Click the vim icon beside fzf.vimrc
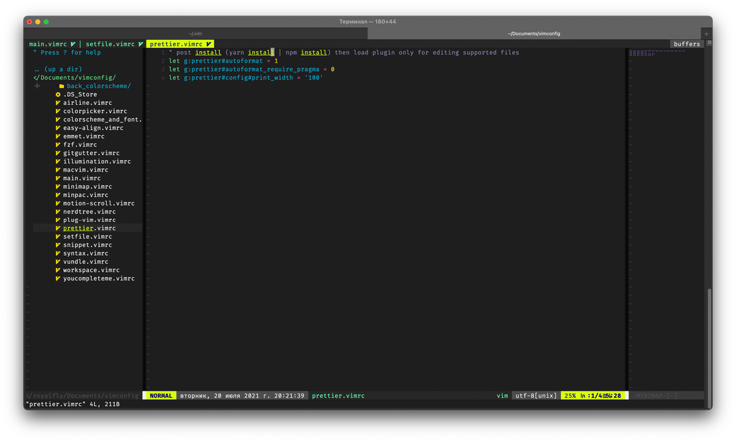 point(58,145)
